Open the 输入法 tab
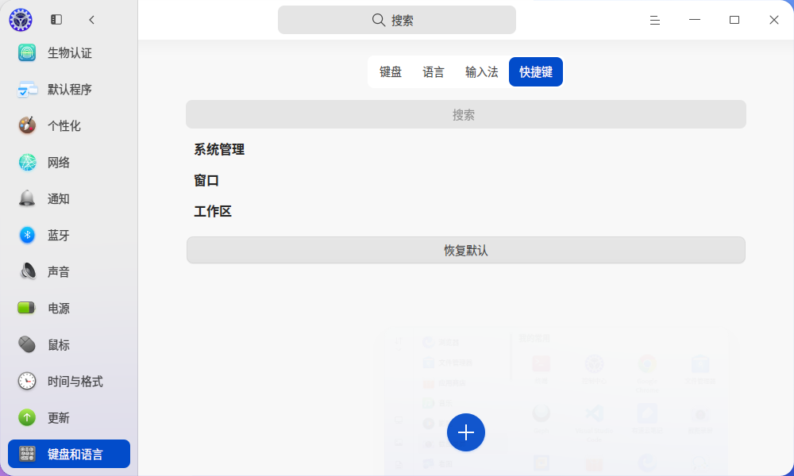 [482, 72]
